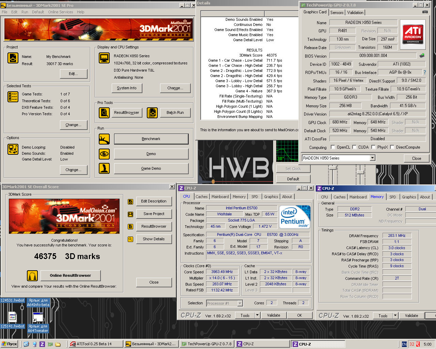This screenshot has height=349, width=436.
Task: Expand Tools dropdown arrow in CPU-Z Memory window
Action: point(395,316)
